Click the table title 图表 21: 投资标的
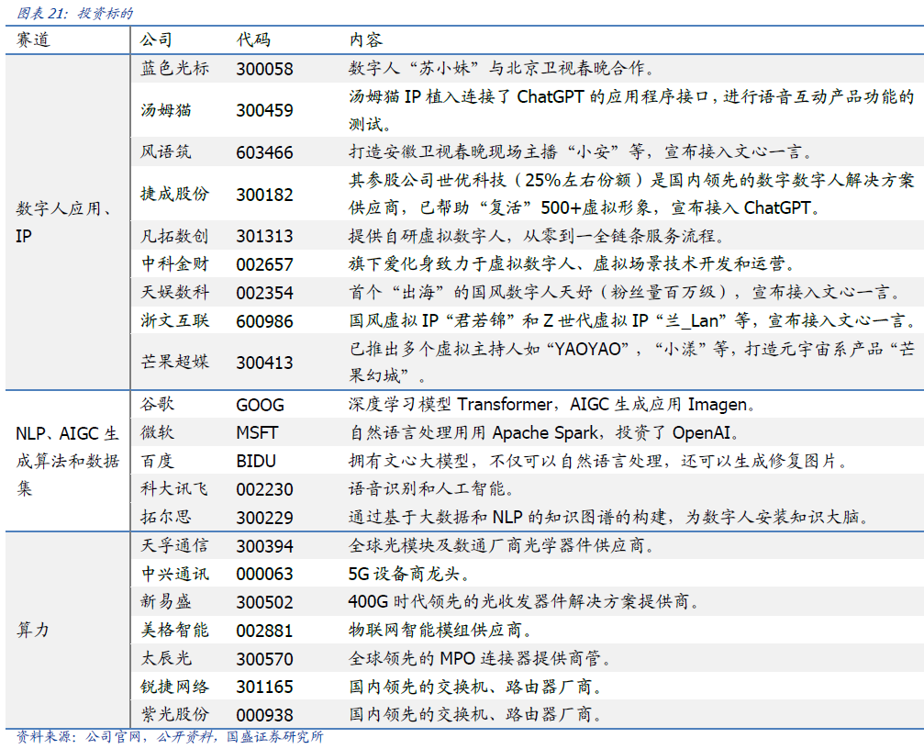 point(75,13)
